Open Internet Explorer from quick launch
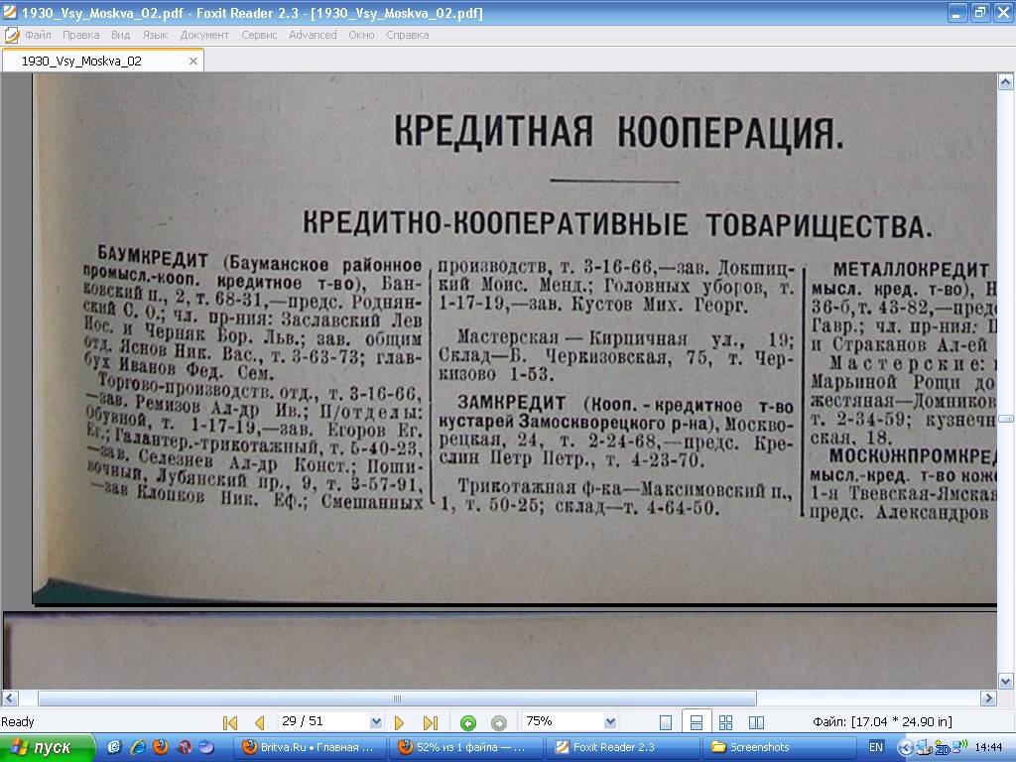Screen dimensions: 1016x762 (x=137, y=747)
